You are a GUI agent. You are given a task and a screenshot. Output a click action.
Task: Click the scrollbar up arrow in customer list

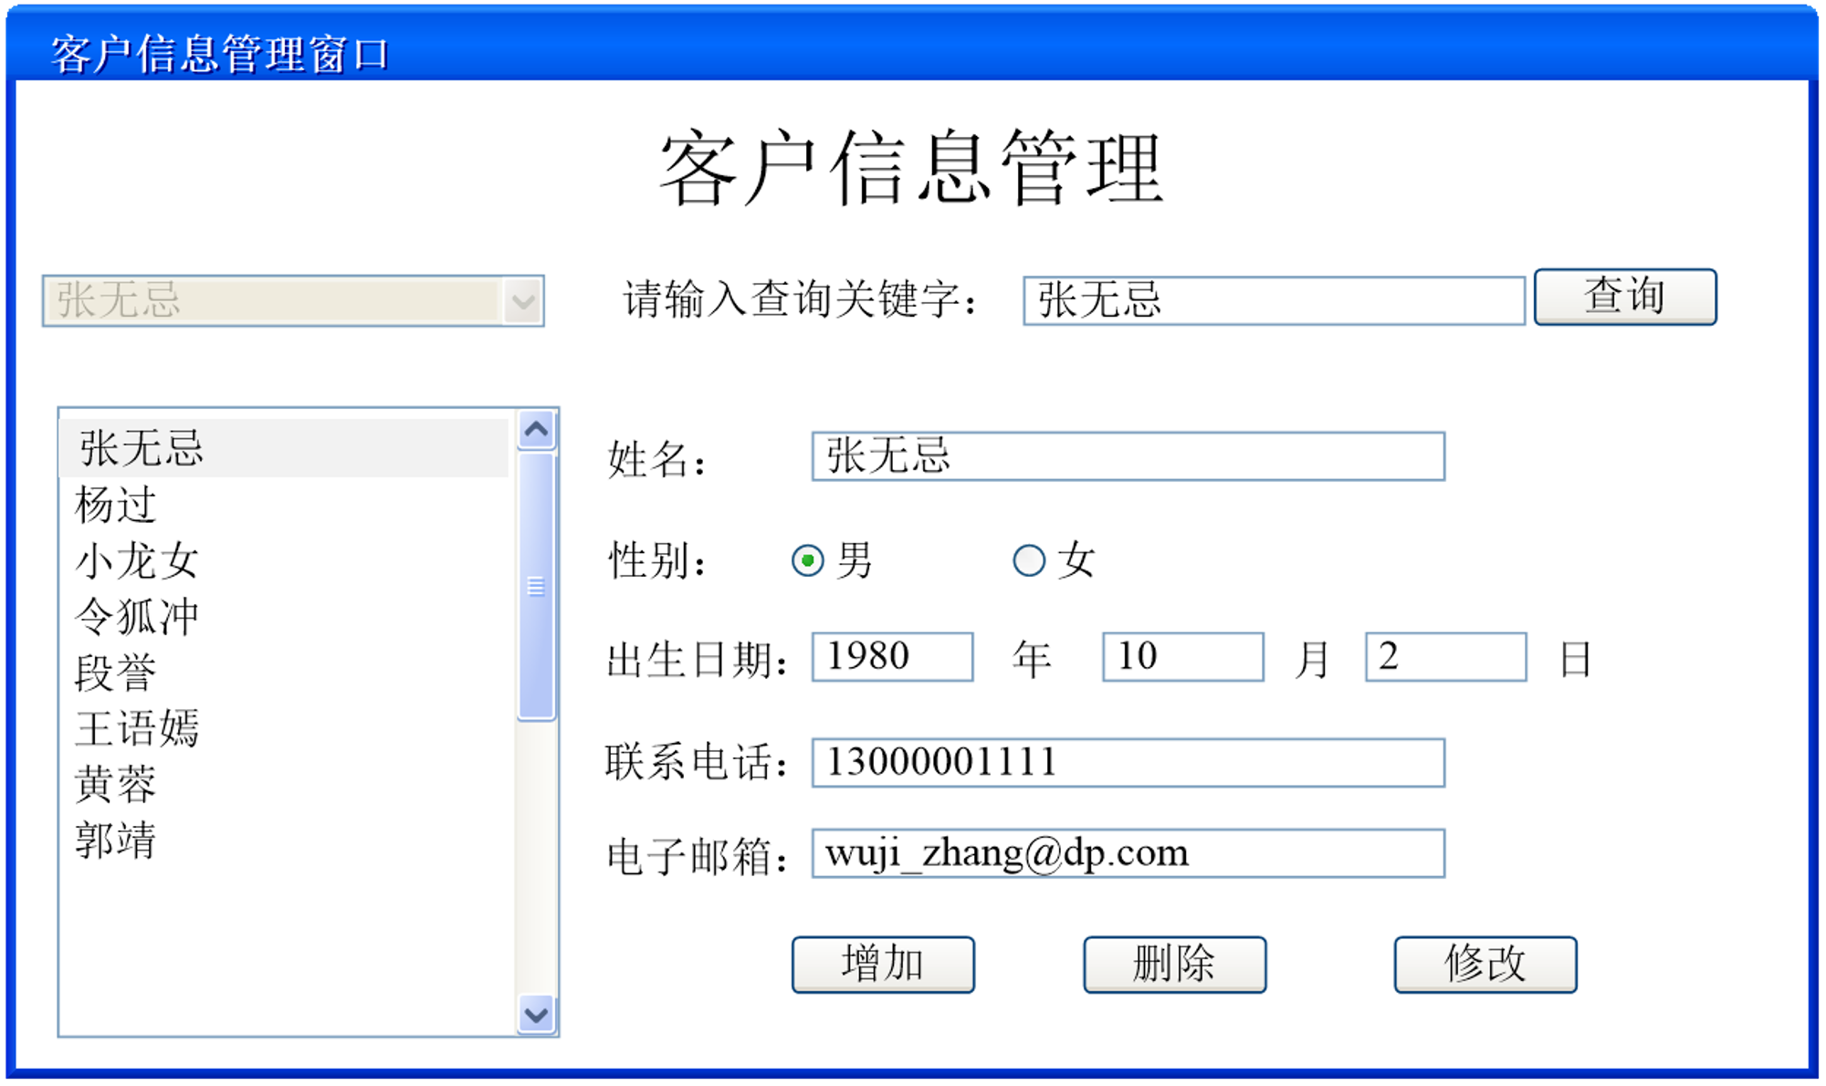[537, 430]
